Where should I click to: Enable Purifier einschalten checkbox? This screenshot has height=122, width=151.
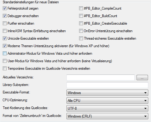pyautogui.click(x=5, y=23)
